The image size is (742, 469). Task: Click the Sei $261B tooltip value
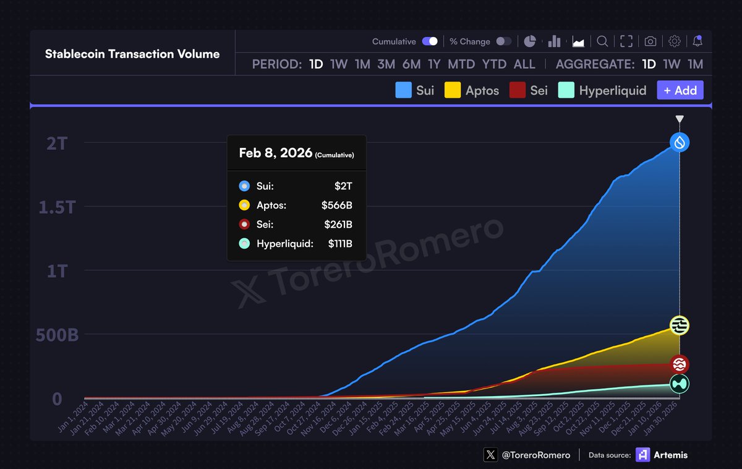coord(338,225)
